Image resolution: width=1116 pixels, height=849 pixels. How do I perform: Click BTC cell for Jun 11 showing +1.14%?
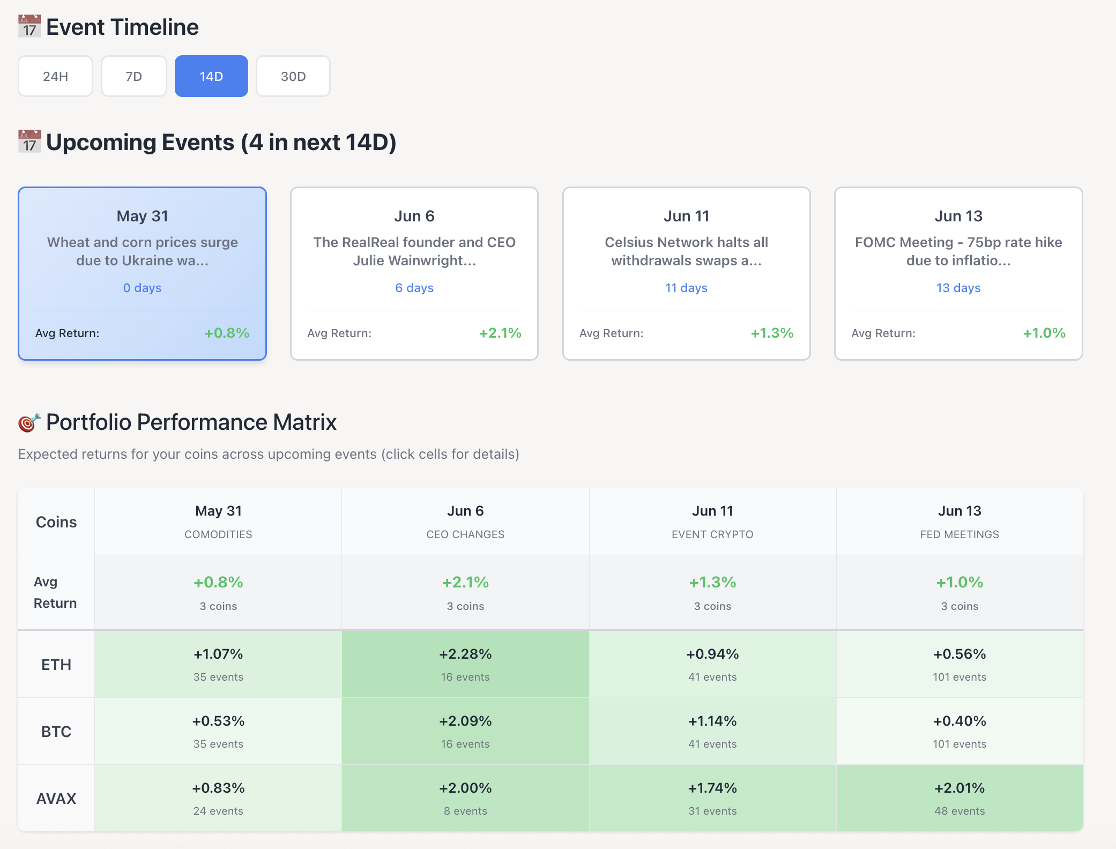[x=712, y=731]
